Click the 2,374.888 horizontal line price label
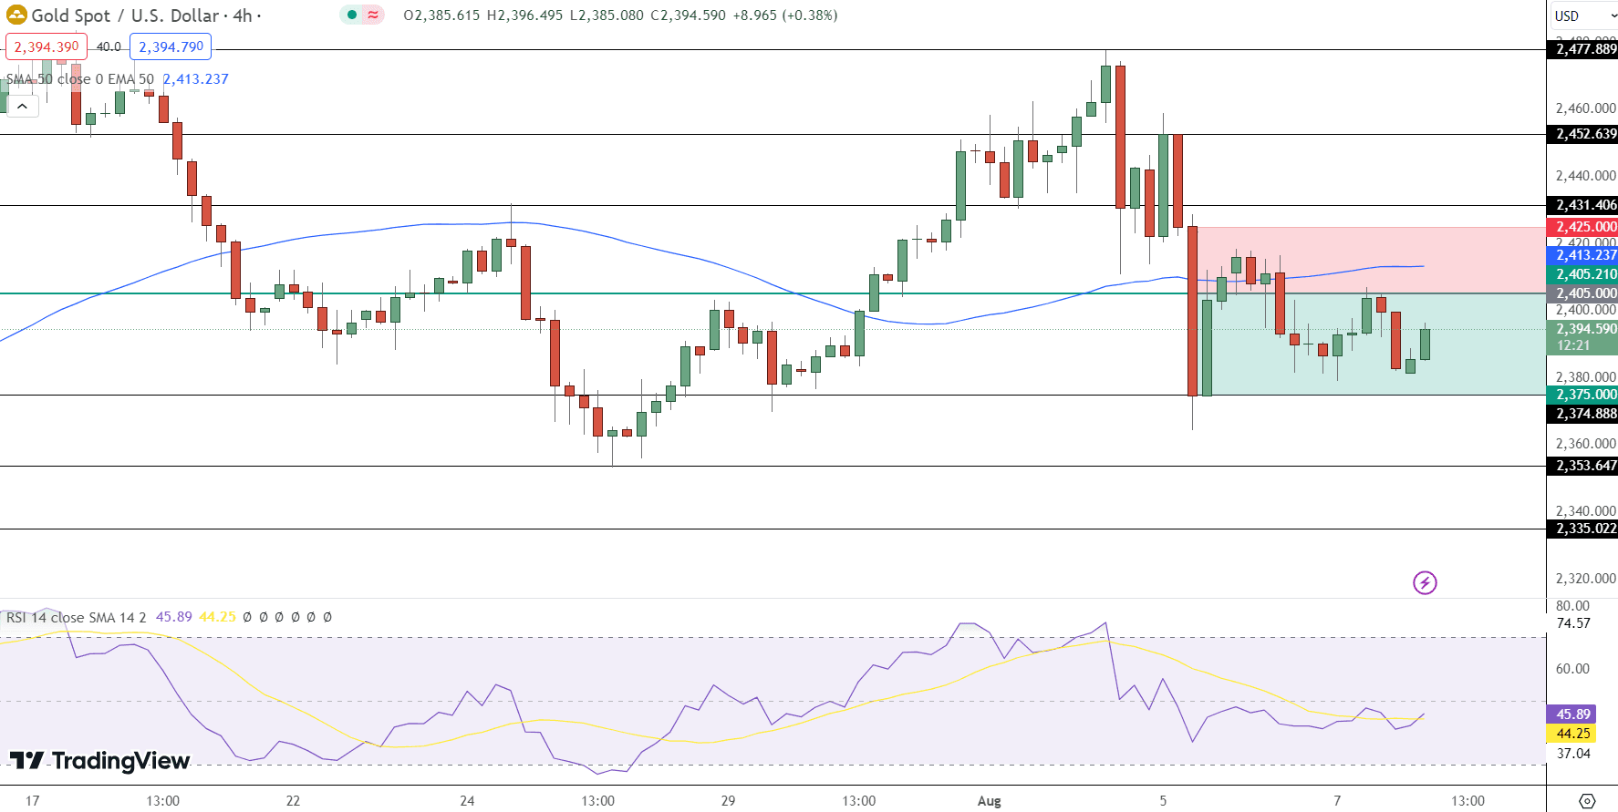This screenshot has width=1618, height=812. click(x=1582, y=414)
